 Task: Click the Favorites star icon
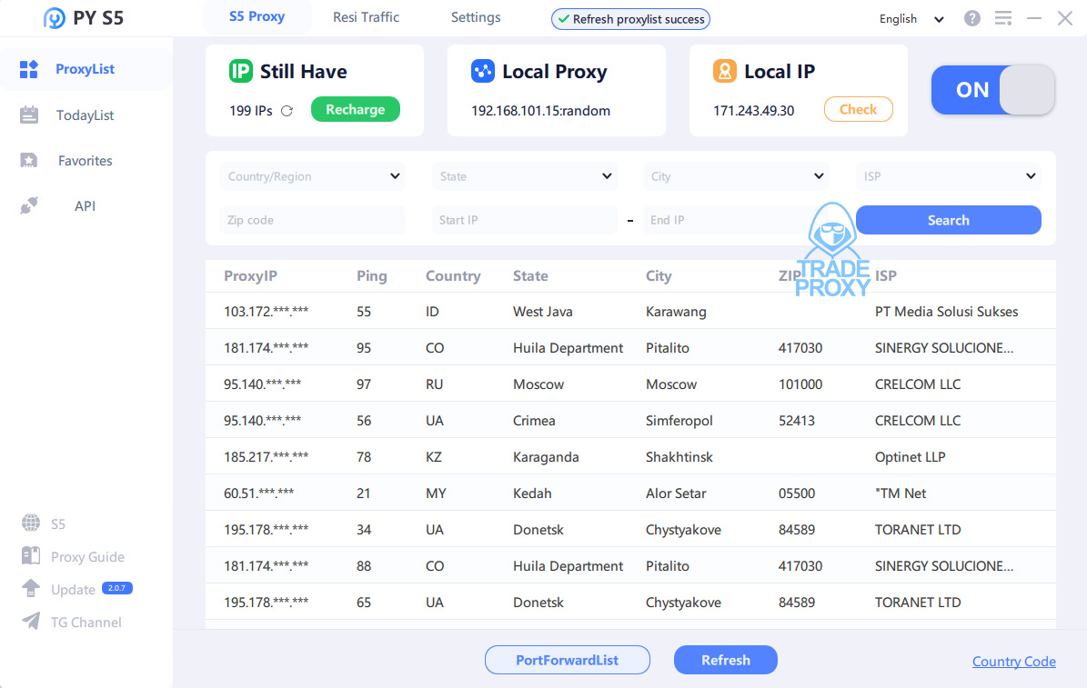coord(28,161)
